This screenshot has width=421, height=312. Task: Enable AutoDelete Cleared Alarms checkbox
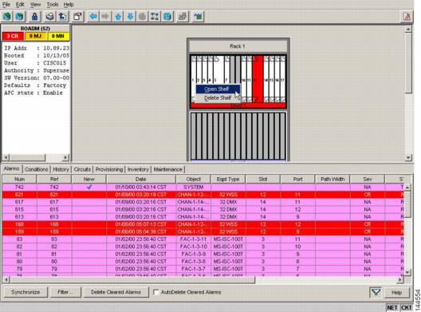click(156, 292)
